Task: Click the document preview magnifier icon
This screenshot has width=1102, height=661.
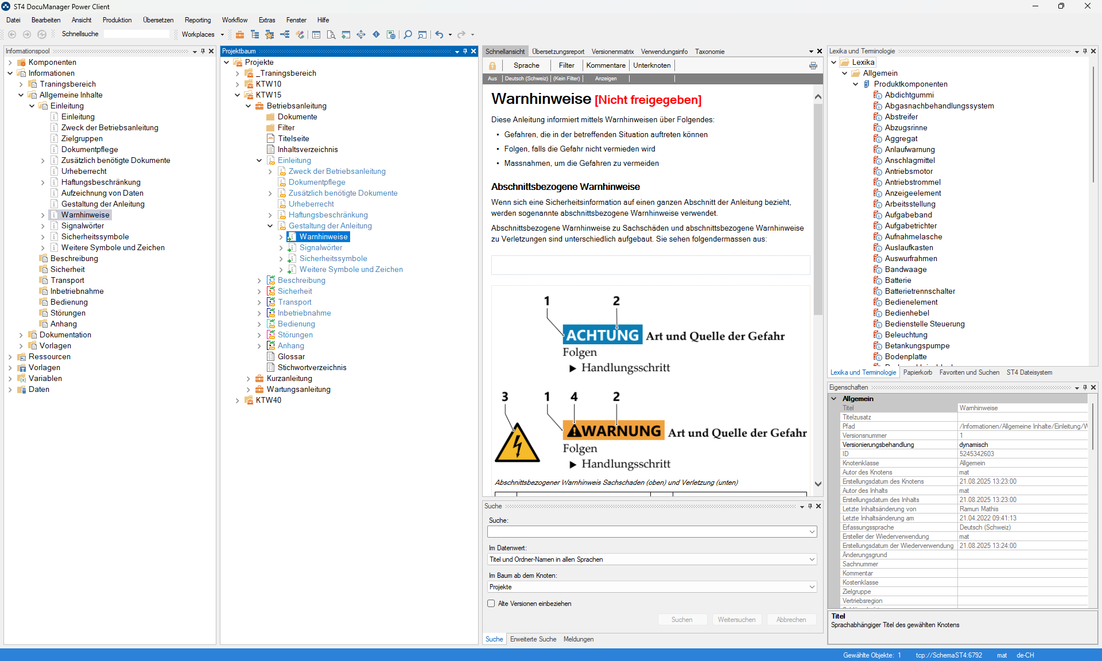Action: (331, 34)
